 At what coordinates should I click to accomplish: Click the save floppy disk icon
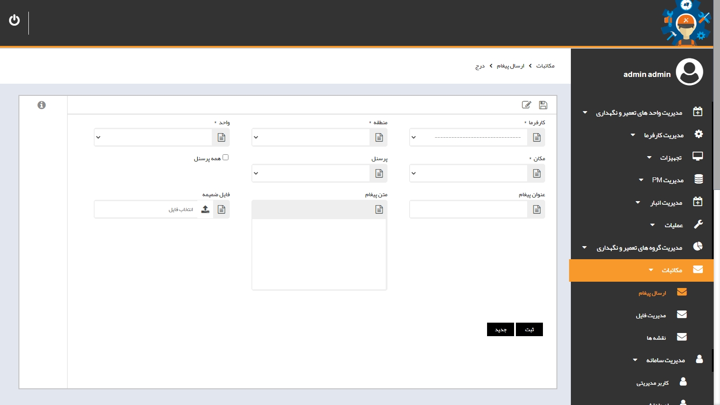(x=543, y=105)
